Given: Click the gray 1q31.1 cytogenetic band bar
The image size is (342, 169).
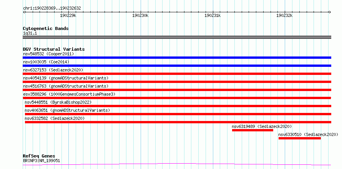Looking at the screenshot, I should (x=177, y=37).
